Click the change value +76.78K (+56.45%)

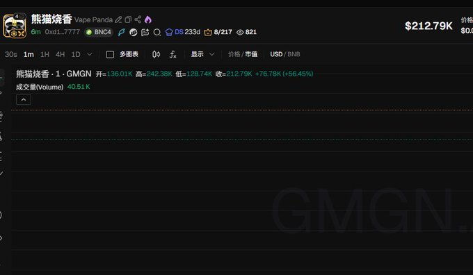coord(284,74)
